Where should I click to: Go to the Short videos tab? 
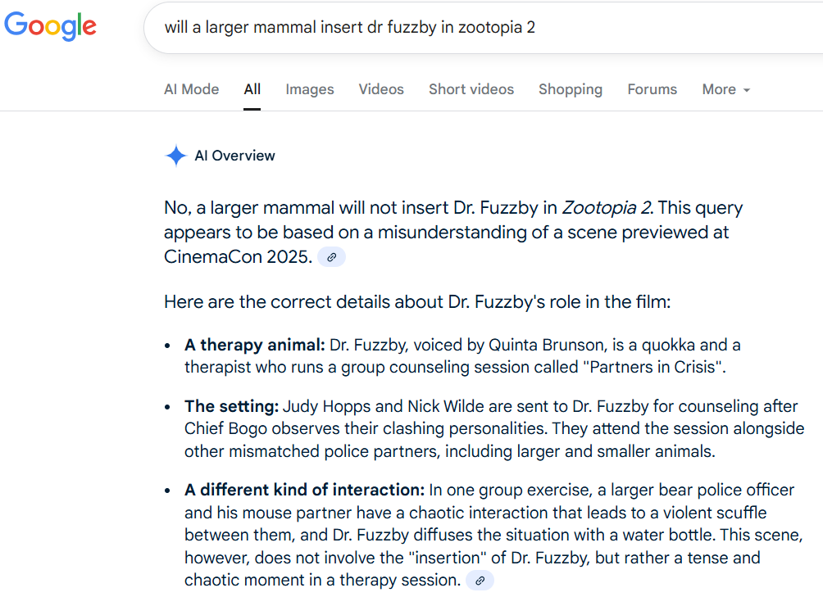pyautogui.click(x=471, y=89)
